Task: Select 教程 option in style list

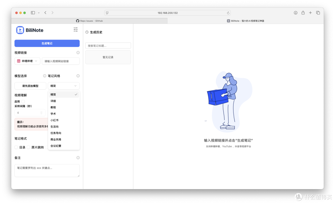Action: point(64,107)
